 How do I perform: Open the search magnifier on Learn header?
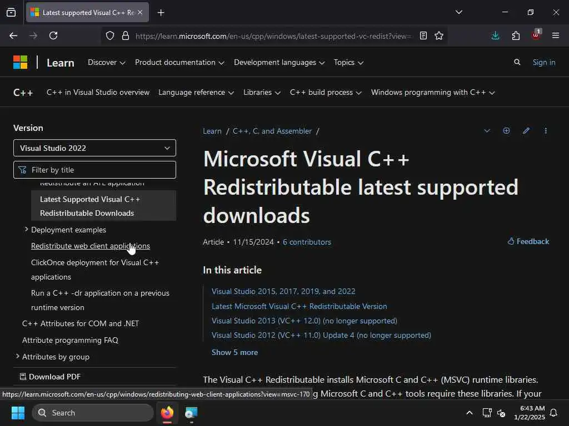point(517,62)
